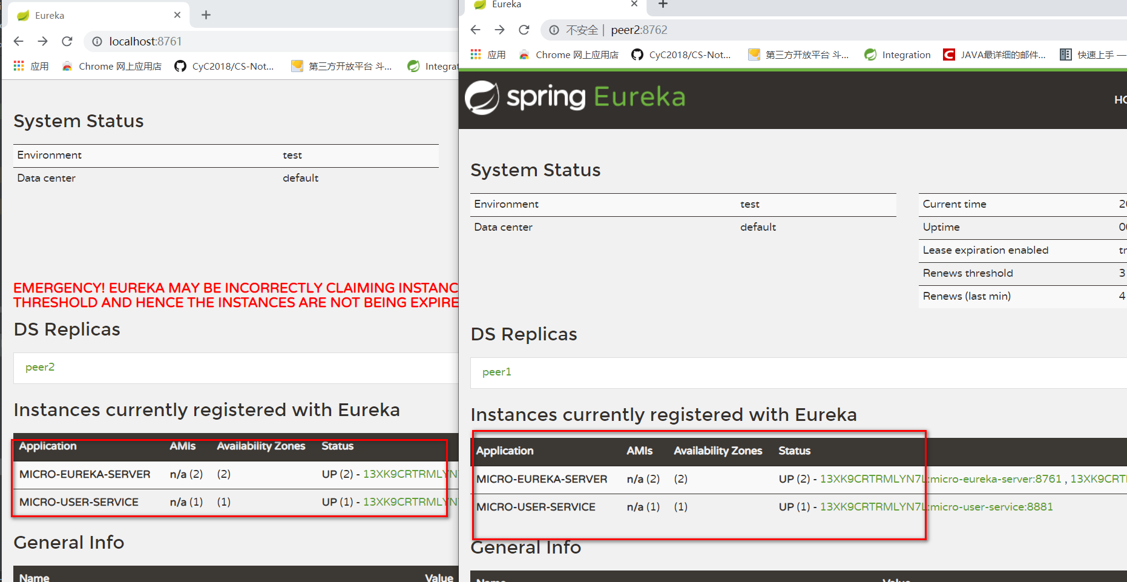
Task: Click the Current time row label
Action: [x=954, y=204]
